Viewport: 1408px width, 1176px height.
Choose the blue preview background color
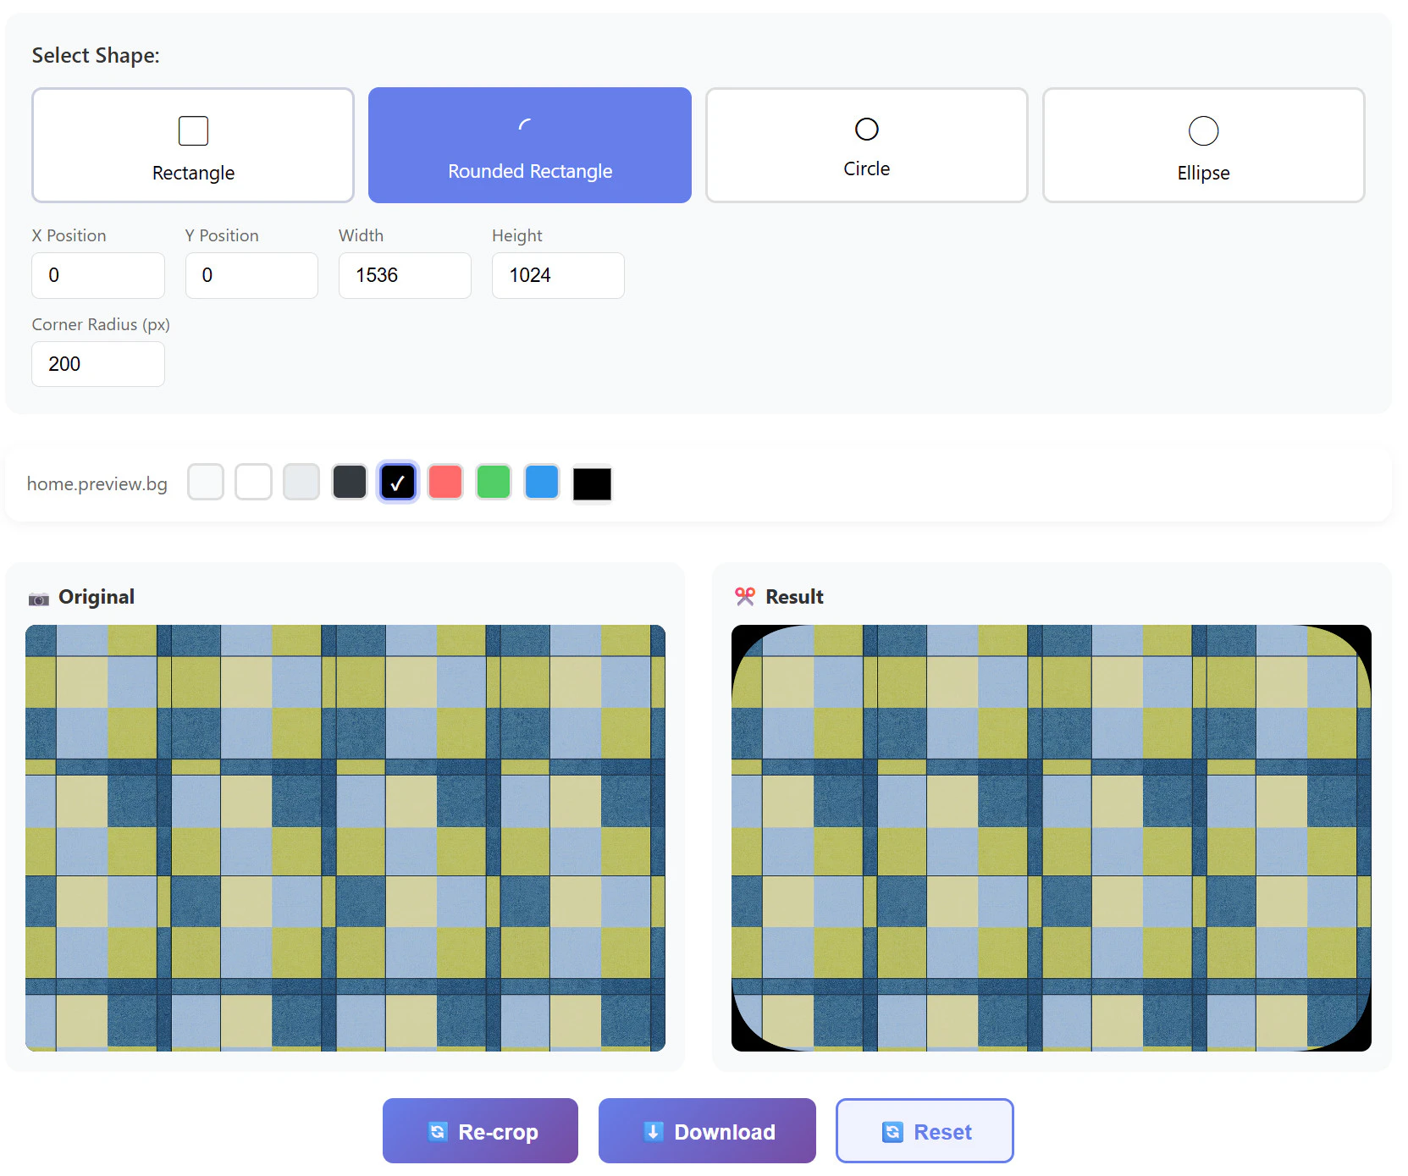[x=542, y=482]
